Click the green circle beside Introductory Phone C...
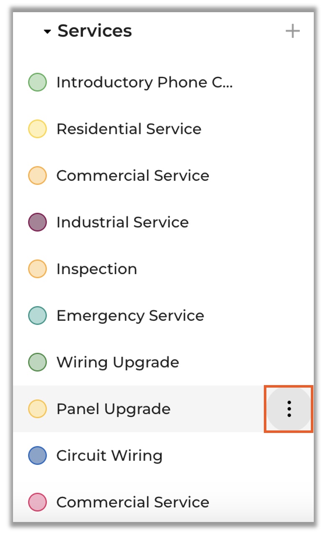This screenshot has height=535, width=323. pyautogui.click(x=37, y=82)
